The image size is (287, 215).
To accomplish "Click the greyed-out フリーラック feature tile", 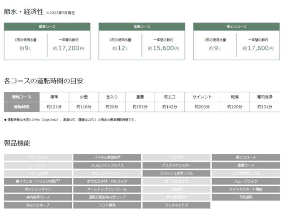I will [x=38, y=157].
